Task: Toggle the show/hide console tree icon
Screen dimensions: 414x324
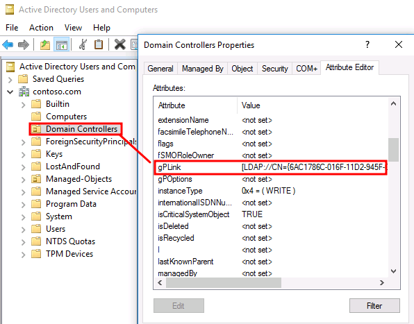Action: (x=61, y=45)
